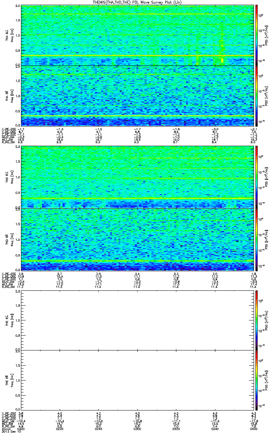
Task: Click the '0400' time axis label
Action: point(253,428)
